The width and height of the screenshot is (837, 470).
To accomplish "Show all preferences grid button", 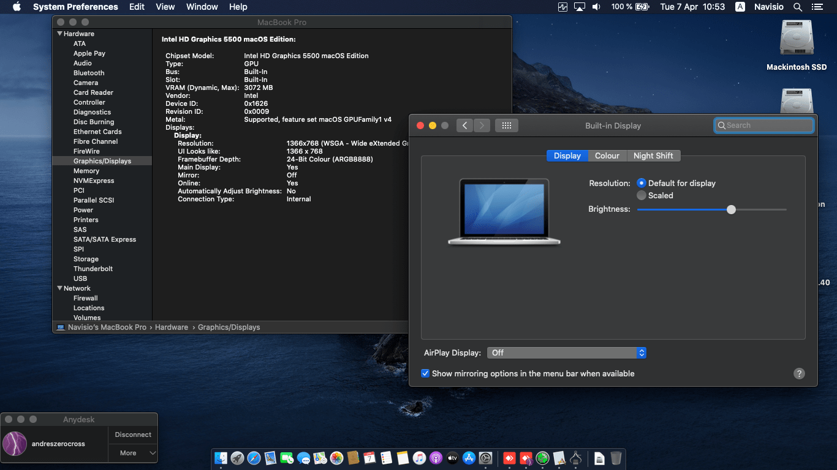I will pos(506,125).
